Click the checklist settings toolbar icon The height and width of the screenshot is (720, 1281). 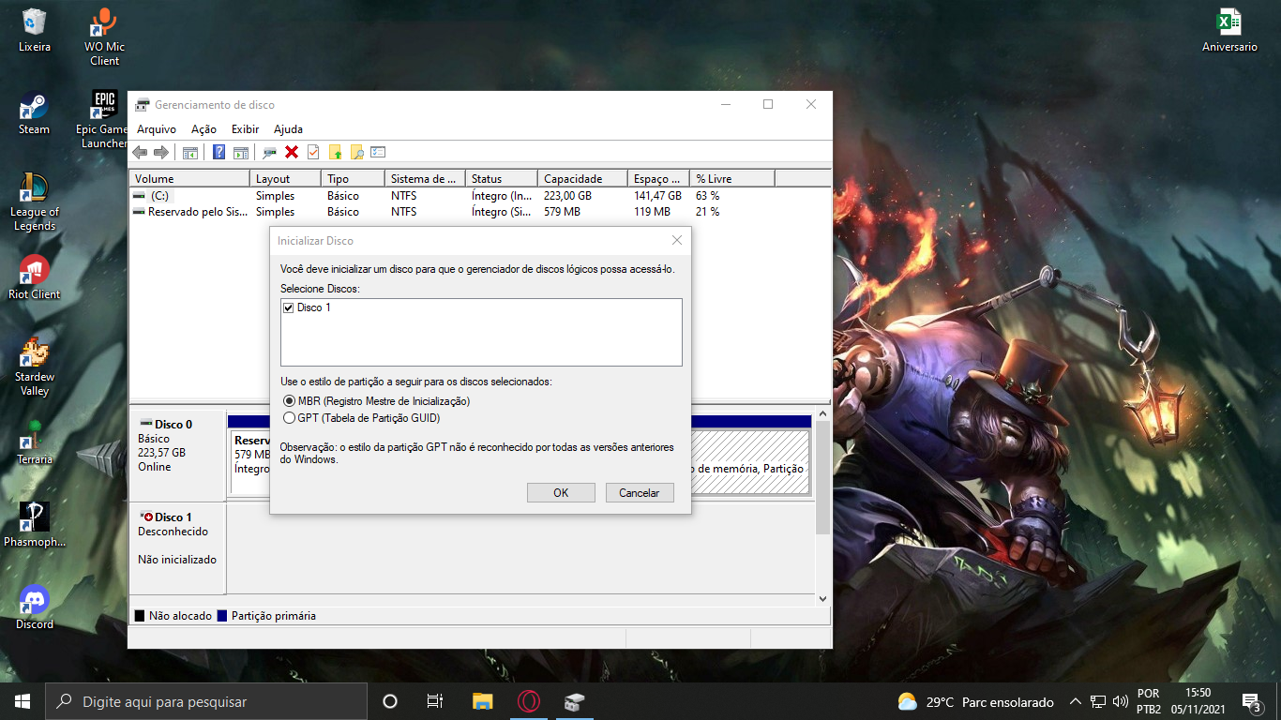(x=378, y=152)
